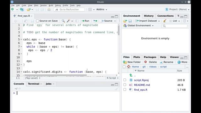Open the File menu
This screenshot has width=201, height=113.
click(13, 6)
